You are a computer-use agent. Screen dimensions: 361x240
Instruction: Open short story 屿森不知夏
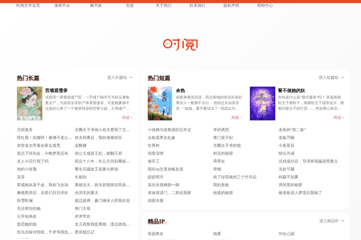click(x=288, y=177)
